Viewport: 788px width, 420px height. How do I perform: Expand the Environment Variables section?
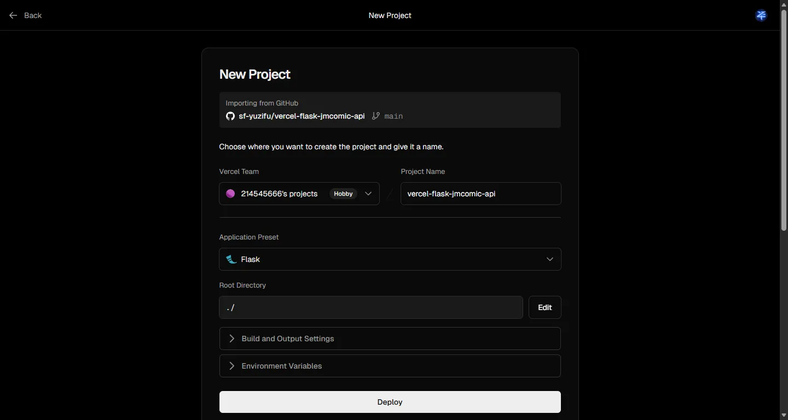coord(281,366)
